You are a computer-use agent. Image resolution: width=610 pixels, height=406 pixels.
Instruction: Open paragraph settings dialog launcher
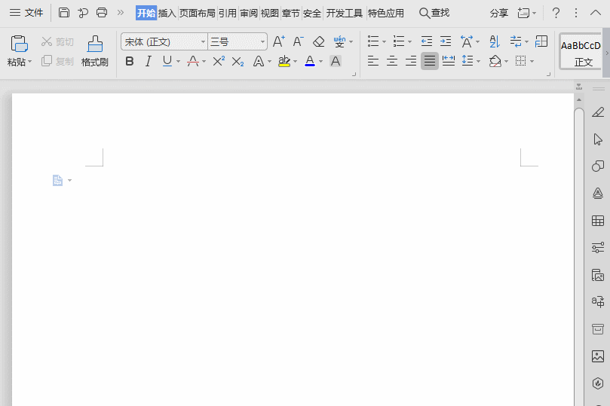point(548,74)
